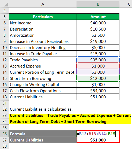Select the Amortization cell

(x=43, y=35)
